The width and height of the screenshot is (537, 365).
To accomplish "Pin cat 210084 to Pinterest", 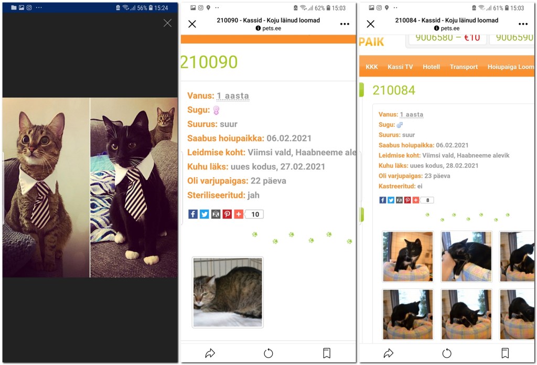I will [x=407, y=200].
